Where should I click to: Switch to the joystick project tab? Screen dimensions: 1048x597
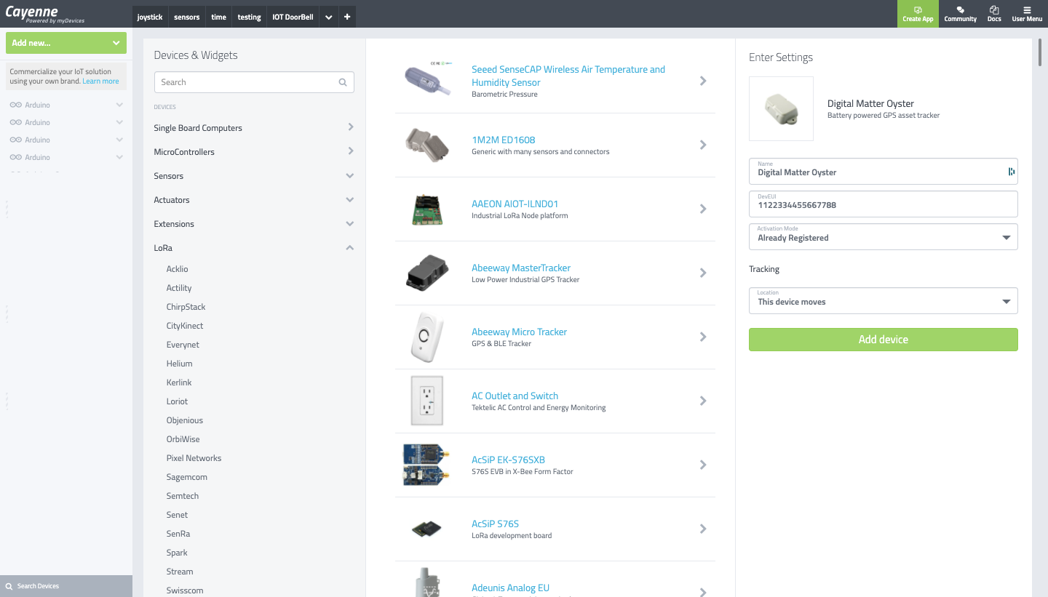[150, 17]
